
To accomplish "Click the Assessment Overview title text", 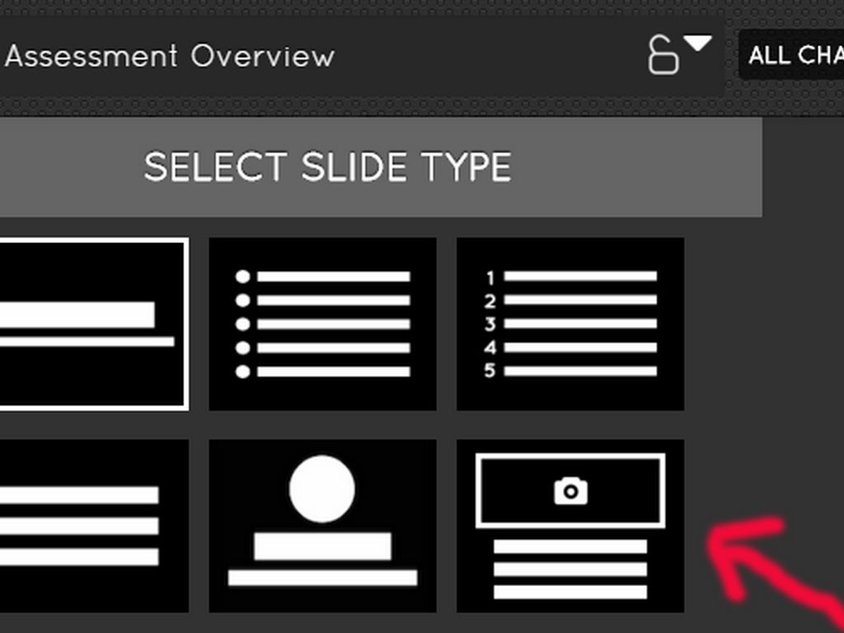I will click(x=170, y=56).
